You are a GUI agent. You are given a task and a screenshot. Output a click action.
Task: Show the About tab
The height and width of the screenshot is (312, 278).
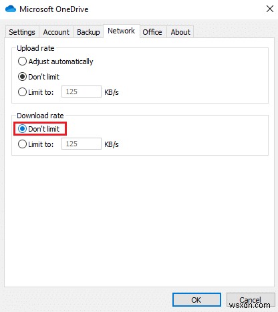pyautogui.click(x=180, y=32)
